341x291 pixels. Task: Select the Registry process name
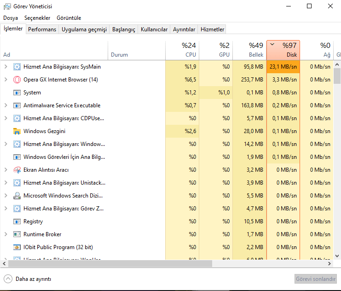[33, 221]
